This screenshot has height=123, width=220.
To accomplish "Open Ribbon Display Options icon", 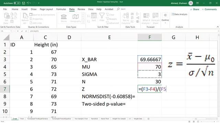I will [197, 3].
